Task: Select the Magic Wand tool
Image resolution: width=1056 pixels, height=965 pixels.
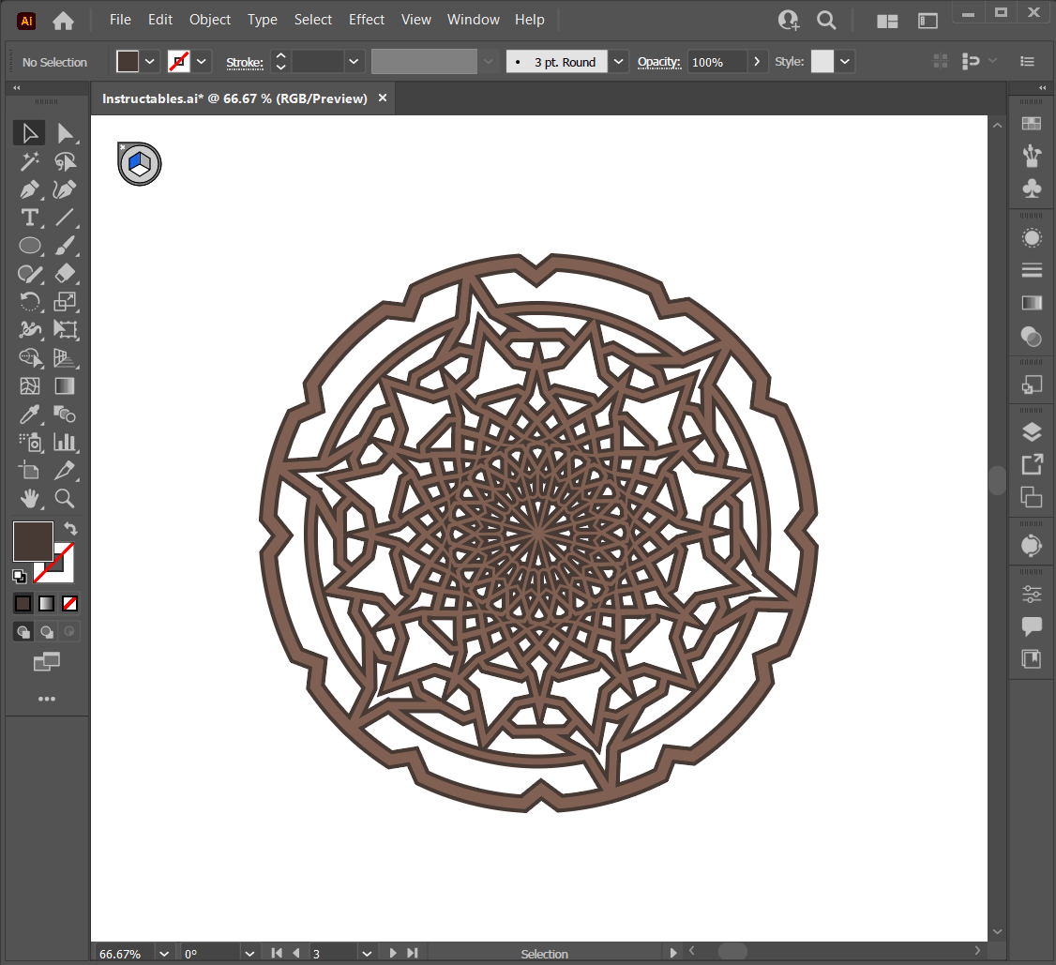Action: (x=30, y=161)
